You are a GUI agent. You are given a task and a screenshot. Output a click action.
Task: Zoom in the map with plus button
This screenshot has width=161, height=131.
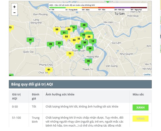[x=14, y=7]
